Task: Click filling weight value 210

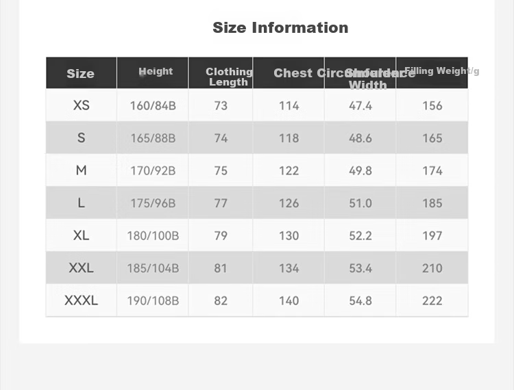Action: coord(432,268)
